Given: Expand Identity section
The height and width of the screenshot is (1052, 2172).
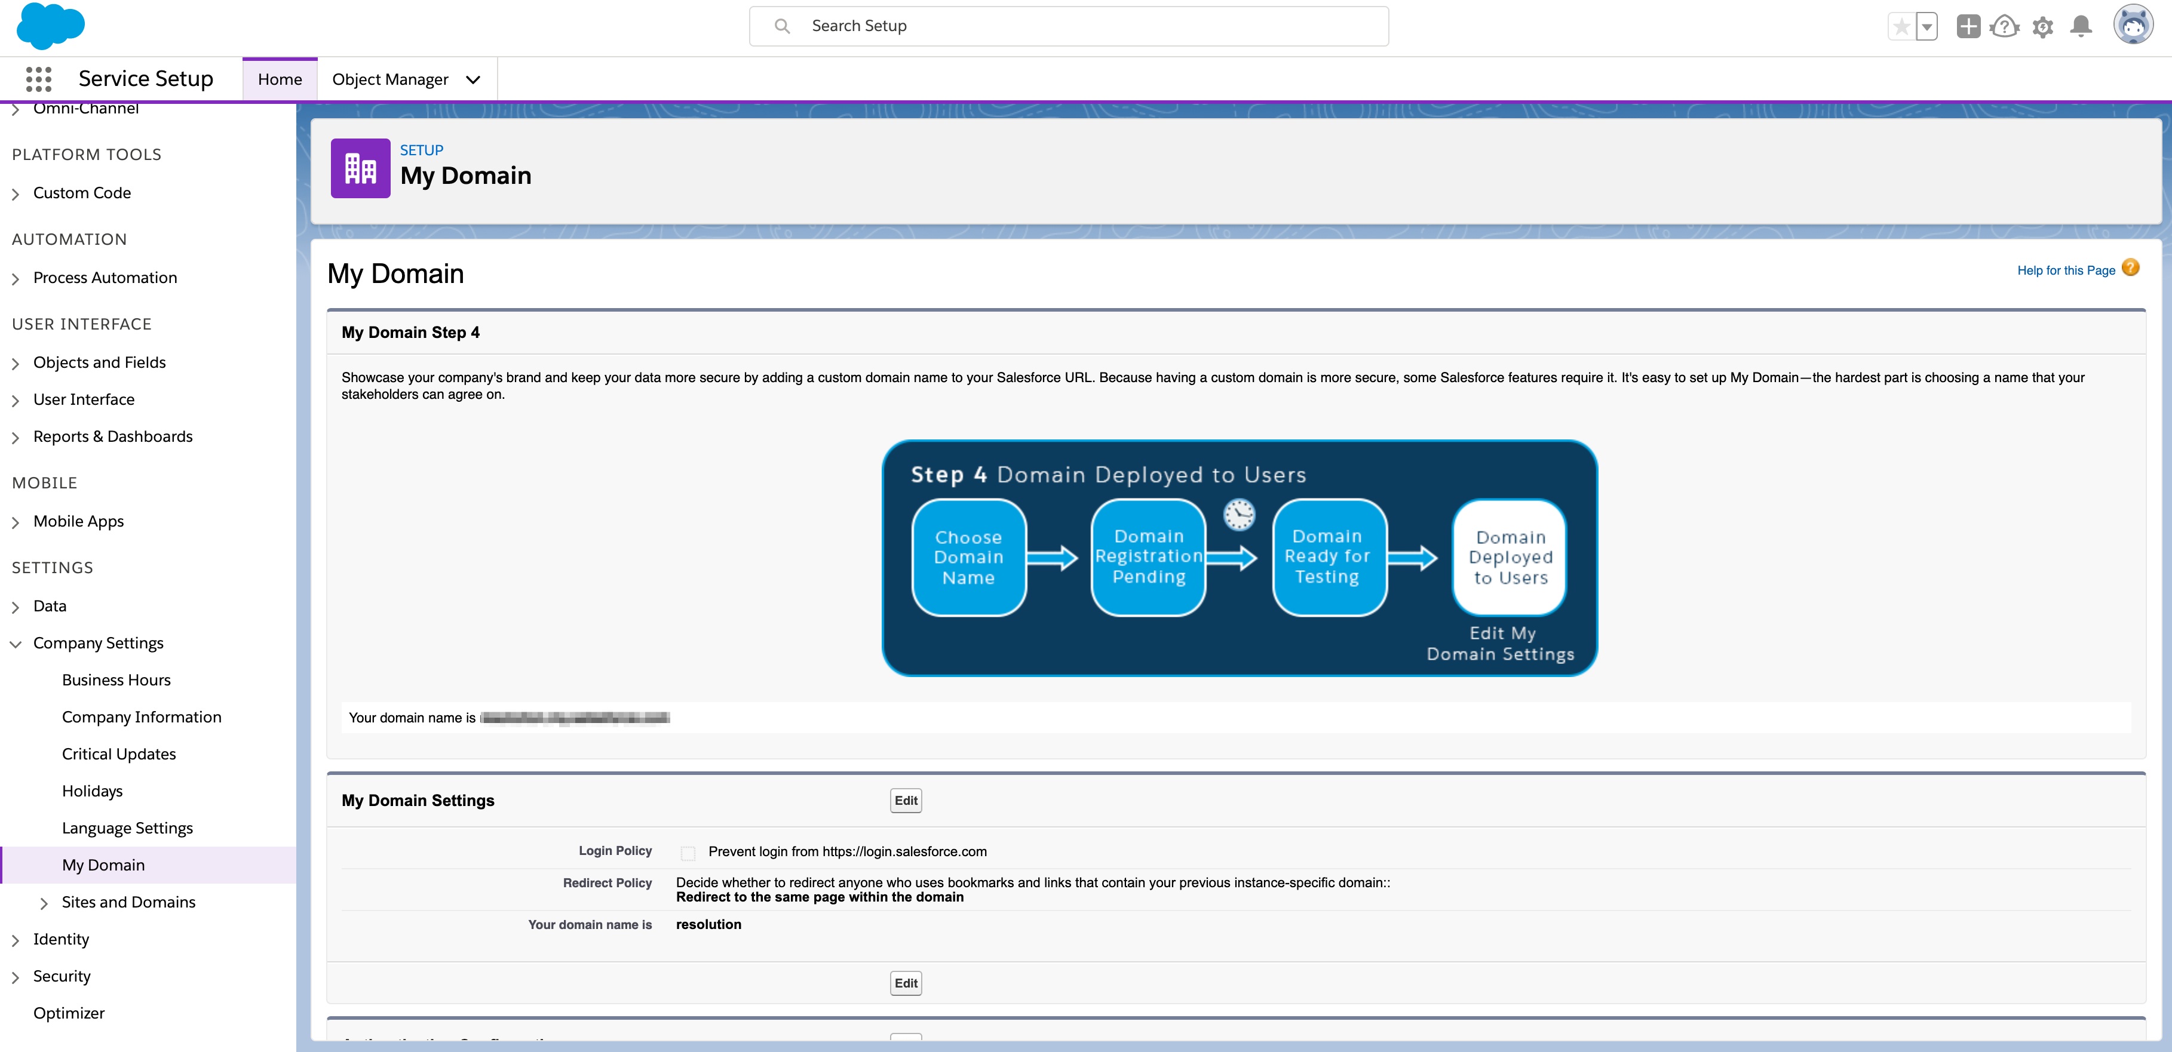Looking at the screenshot, I should 16,941.
